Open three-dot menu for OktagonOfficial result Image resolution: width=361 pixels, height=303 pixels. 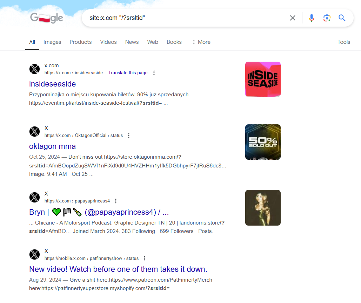[x=129, y=136]
